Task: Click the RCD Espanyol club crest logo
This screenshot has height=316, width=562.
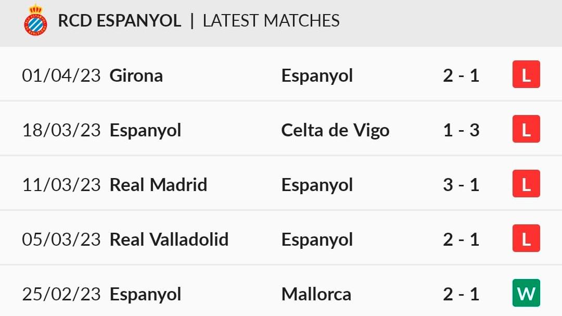Action: [35, 20]
